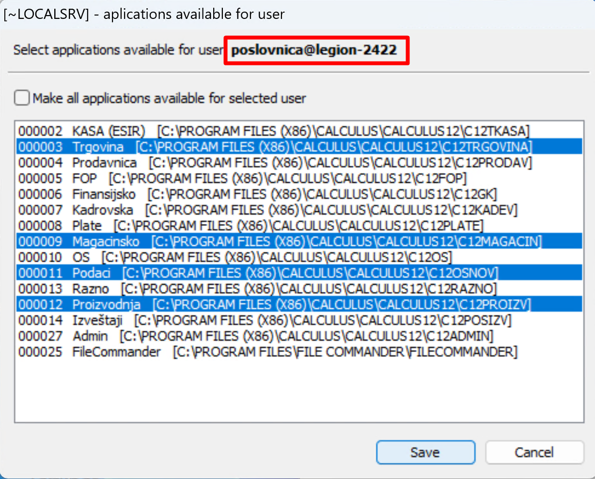This screenshot has height=479, width=595.
Task: Deselect the Trgovina application row
Action: point(98,147)
